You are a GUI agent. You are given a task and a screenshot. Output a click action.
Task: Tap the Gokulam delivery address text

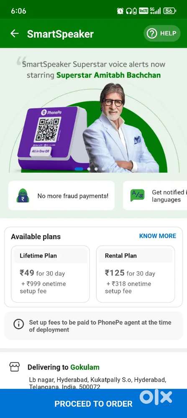(97, 383)
